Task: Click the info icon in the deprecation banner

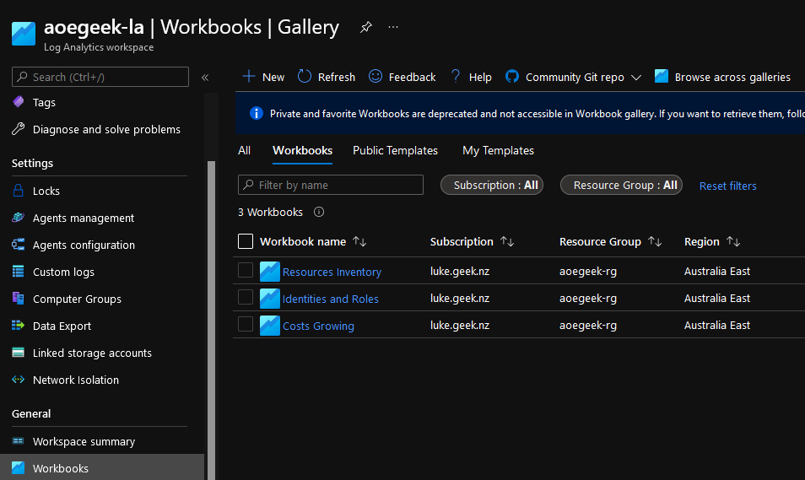Action: (257, 113)
